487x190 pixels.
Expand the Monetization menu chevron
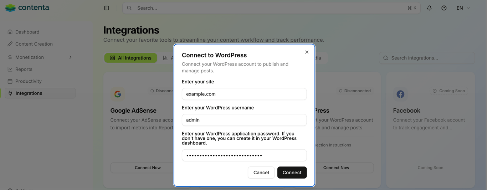(x=70, y=57)
